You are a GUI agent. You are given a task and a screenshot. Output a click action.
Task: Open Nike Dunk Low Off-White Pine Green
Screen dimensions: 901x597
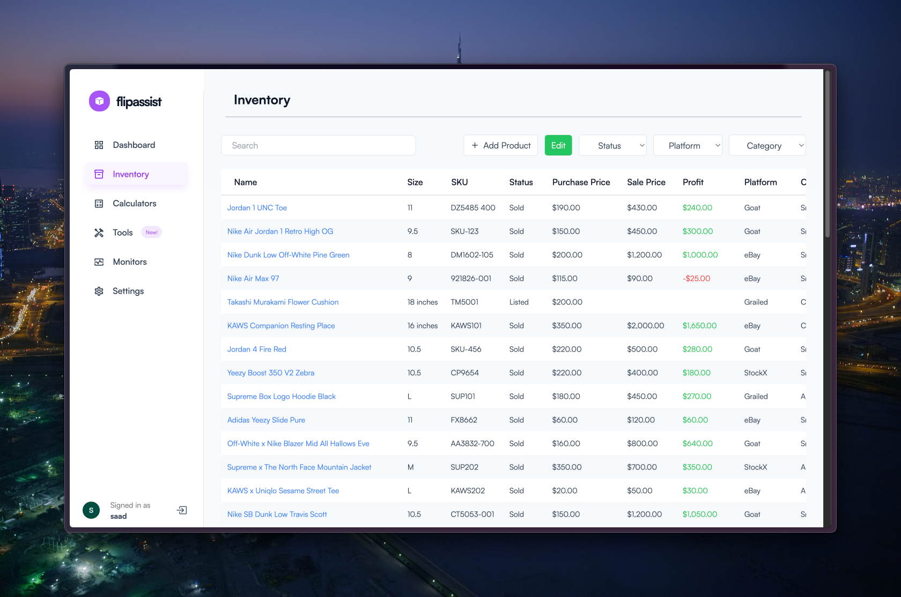288,255
